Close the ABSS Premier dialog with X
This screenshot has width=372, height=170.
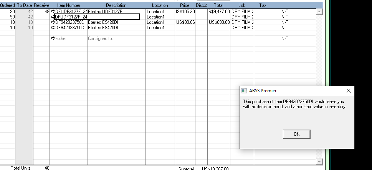[348, 91]
